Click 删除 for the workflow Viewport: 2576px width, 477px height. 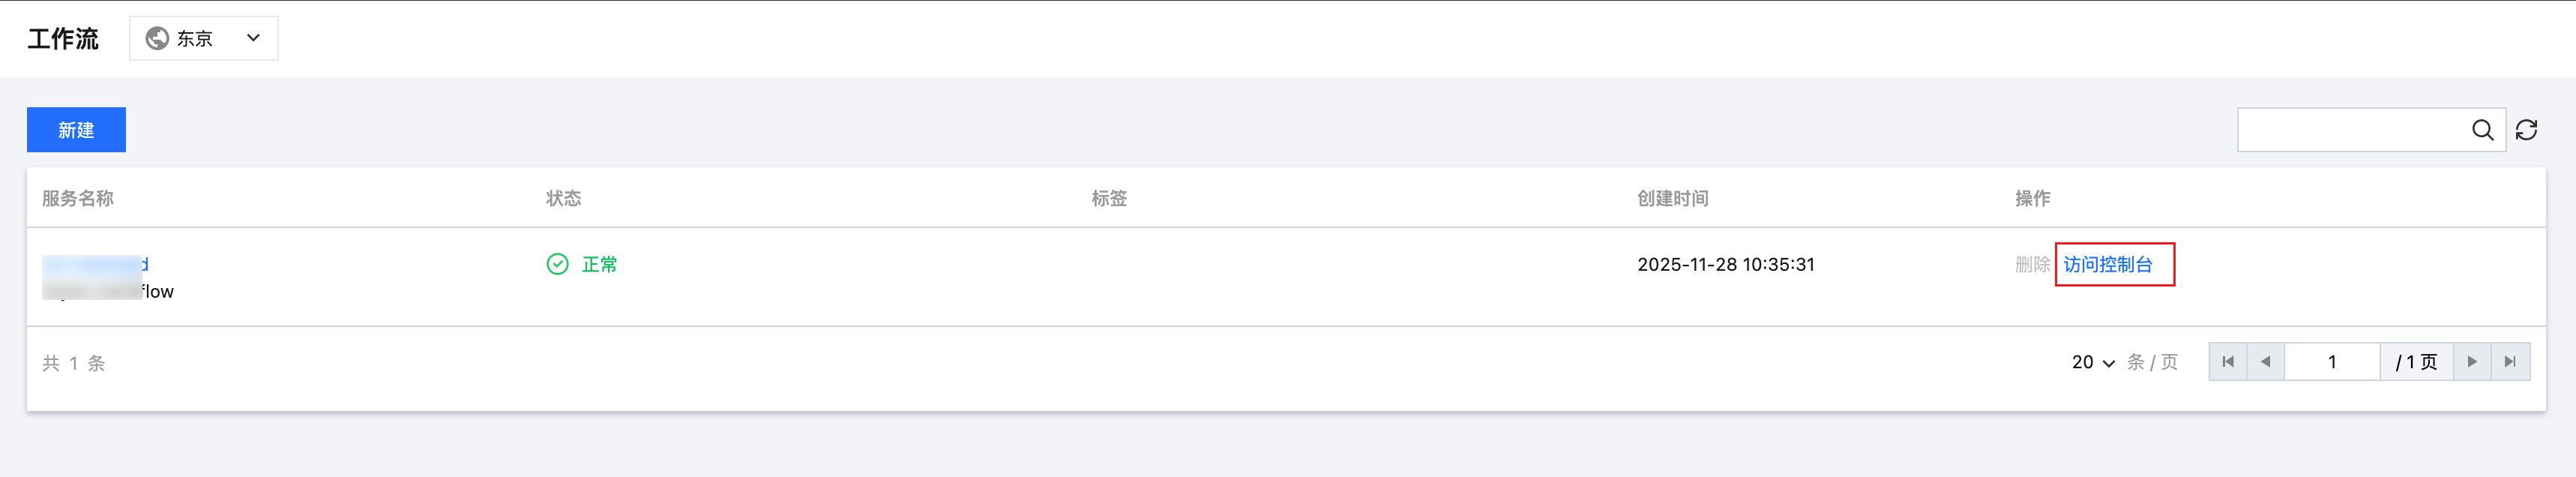coord(2032,264)
